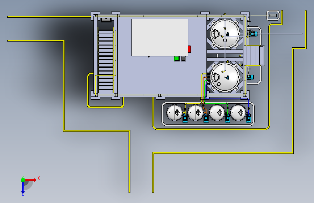Select the dark blue pipe running to the fourth pump
Image resolution: width=314 pixels, height=203 pixels.
pos(228,99)
